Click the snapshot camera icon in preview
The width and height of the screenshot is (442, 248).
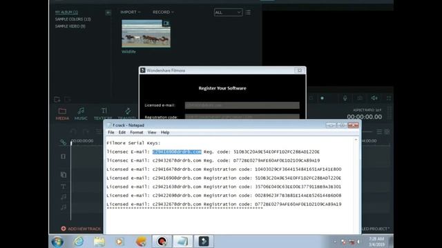(360, 98)
